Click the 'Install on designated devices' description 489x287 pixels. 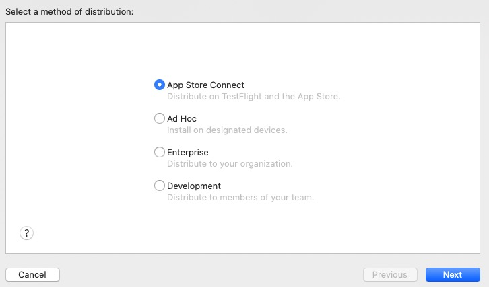(x=227, y=130)
